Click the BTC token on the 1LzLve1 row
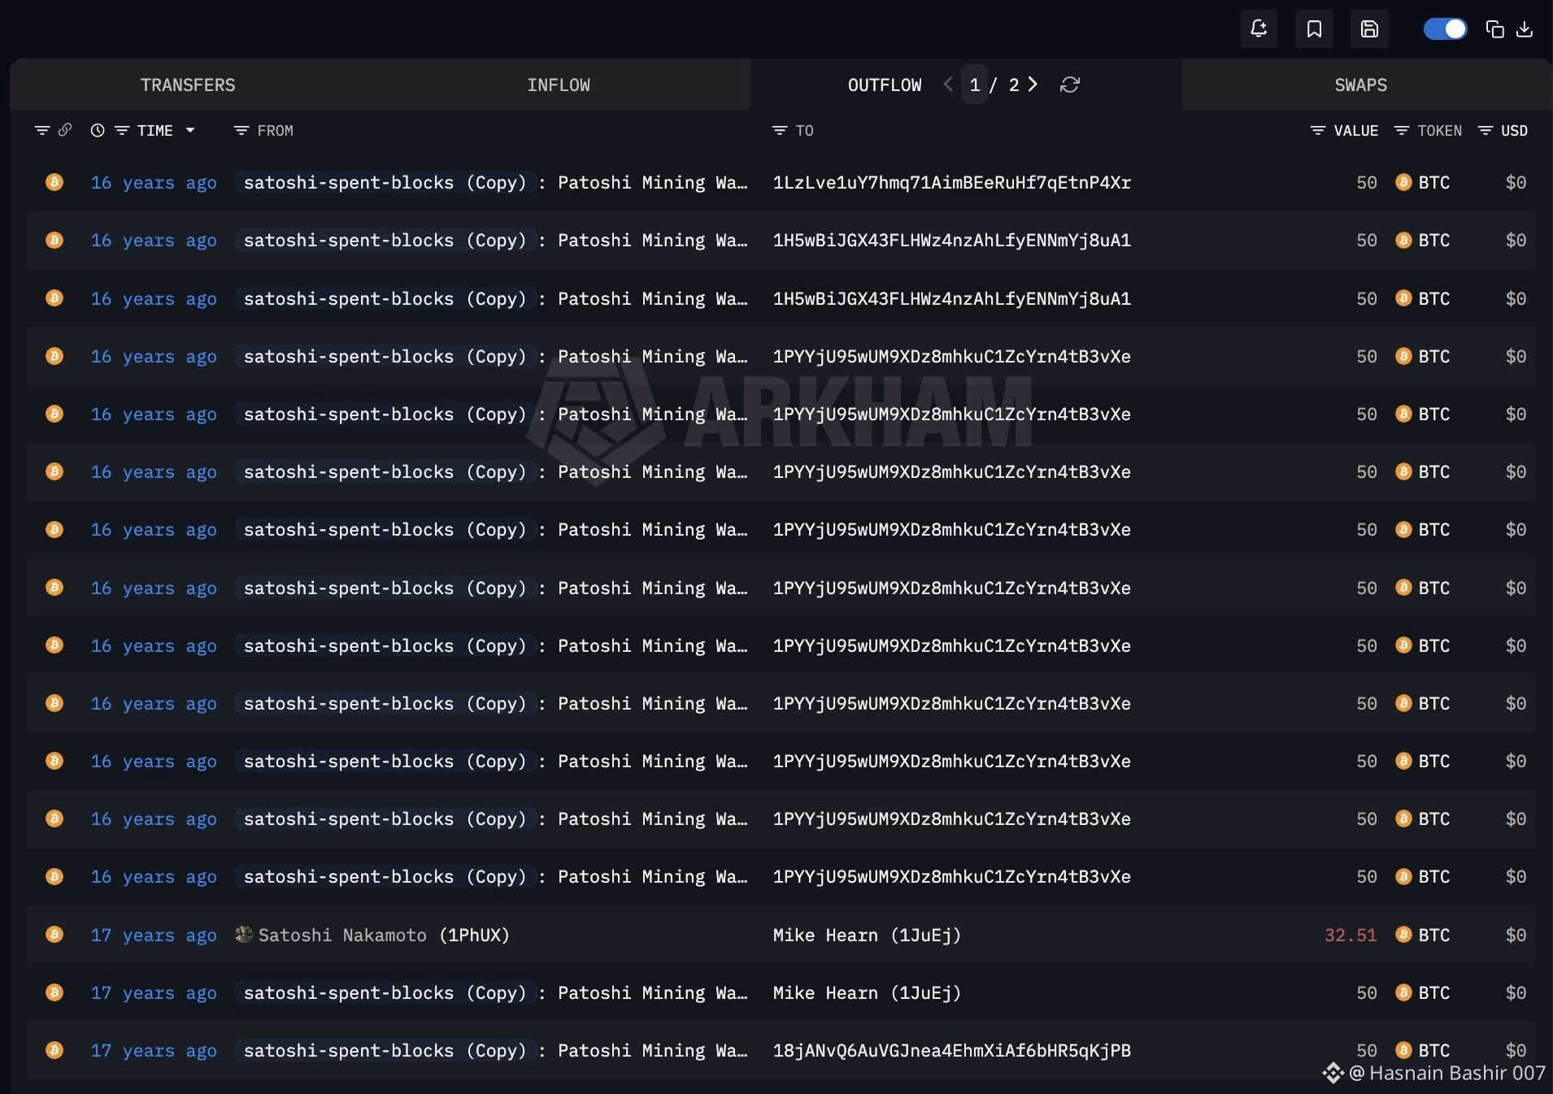Viewport: 1553px width, 1094px height. click(1423, 182)
